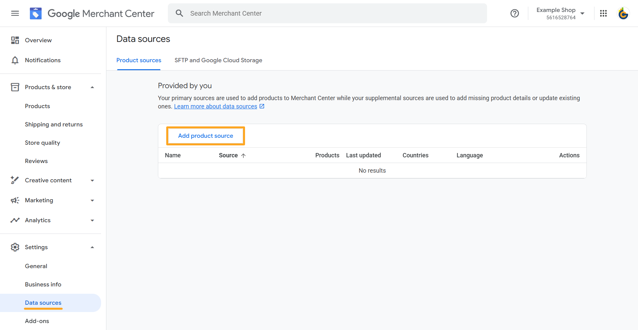Switch to the Product sources tab

[x=139, y=60]
